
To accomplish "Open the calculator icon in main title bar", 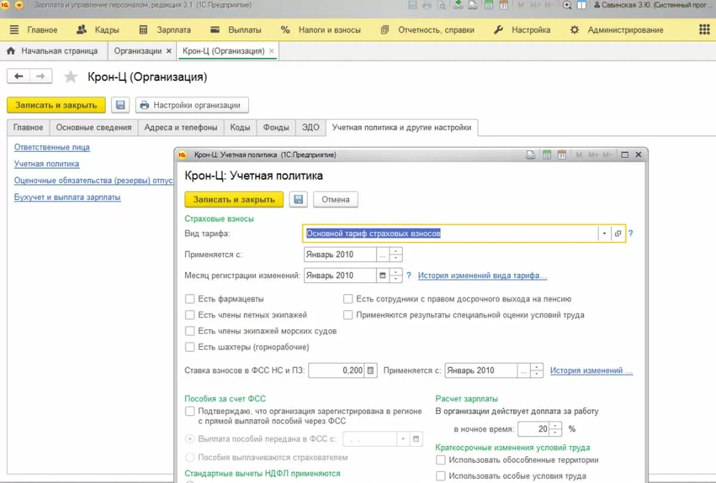I will [x=489, y=5].
